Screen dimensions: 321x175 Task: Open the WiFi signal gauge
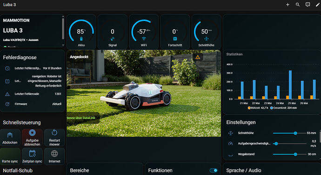[144, 32]
